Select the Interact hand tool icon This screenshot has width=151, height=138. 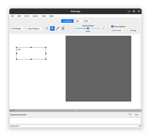tap(47, 28)
